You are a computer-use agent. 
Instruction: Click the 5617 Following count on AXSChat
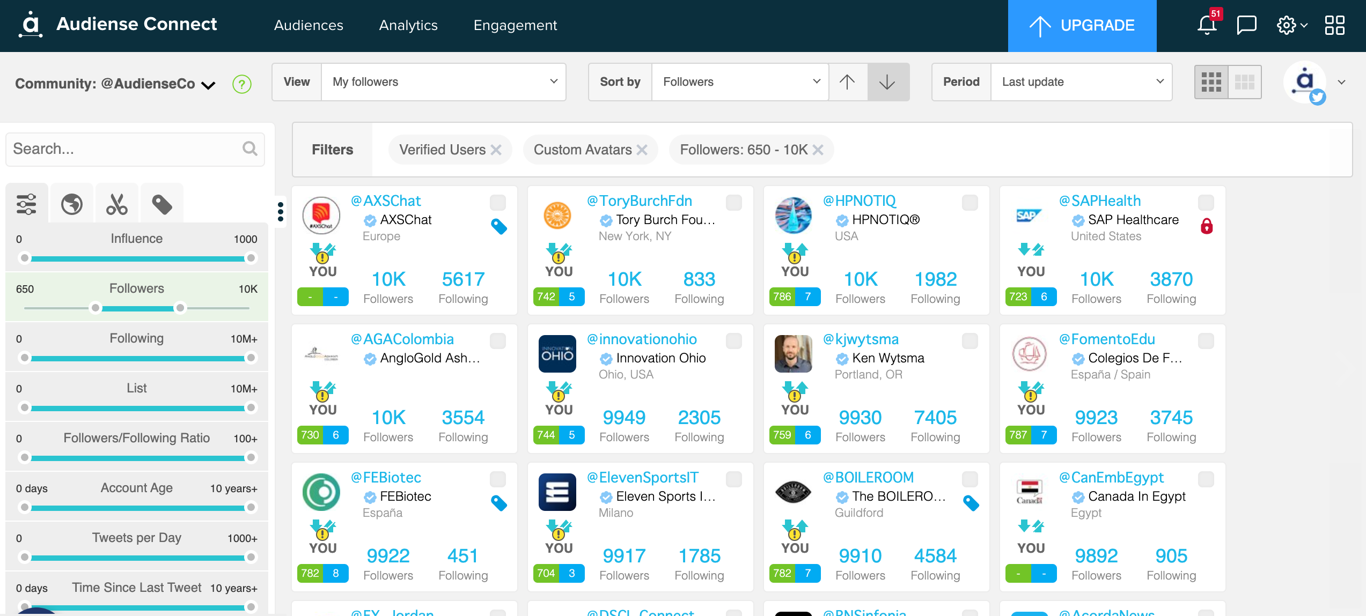(x=463, y=279)
